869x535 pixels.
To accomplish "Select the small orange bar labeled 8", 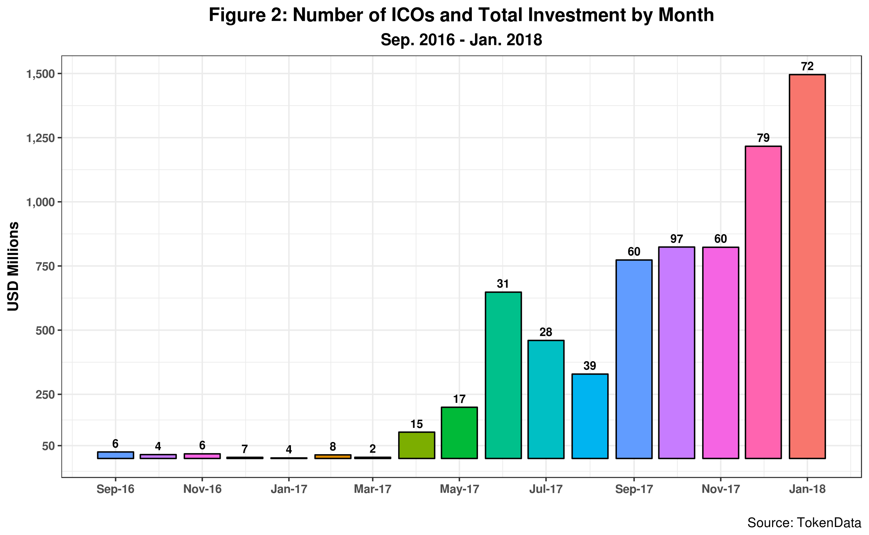I will (x=333, y=456).
